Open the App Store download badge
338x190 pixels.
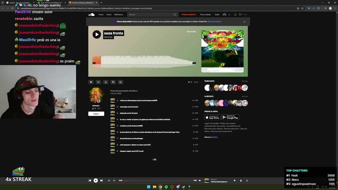pos(212,117)
